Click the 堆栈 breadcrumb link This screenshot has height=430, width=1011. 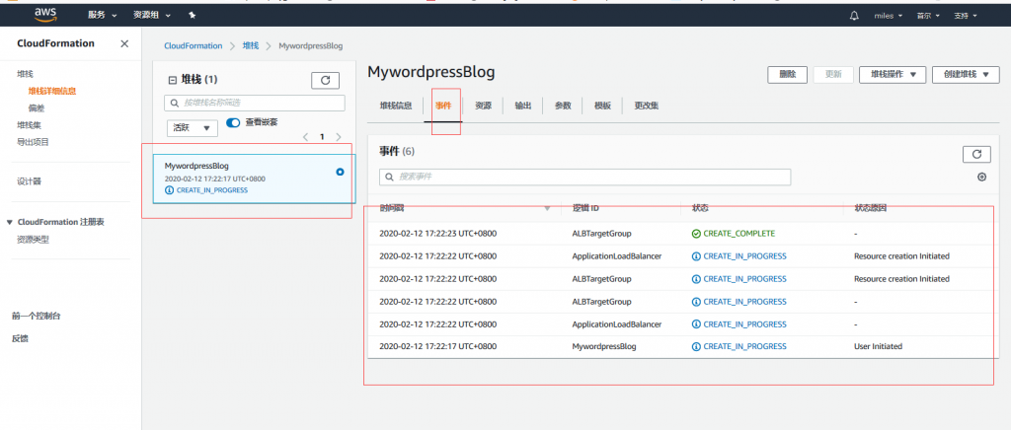[x=250, y=45]
